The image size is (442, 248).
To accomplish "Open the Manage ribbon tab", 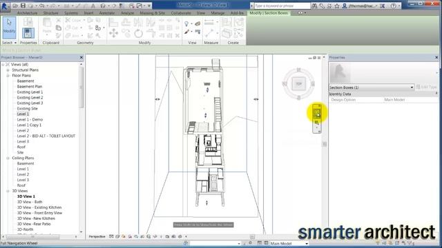I will pos(218,13).
